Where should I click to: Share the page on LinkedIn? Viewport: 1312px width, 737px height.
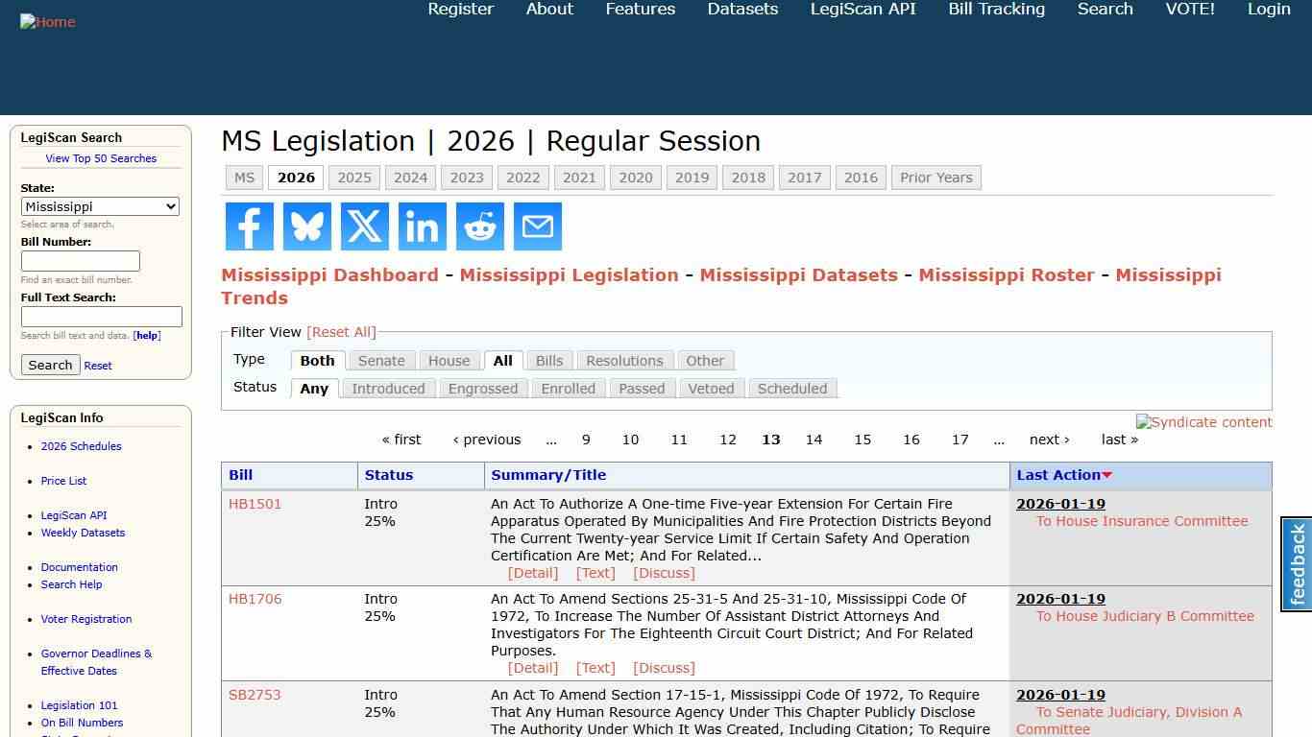click(422, 226)
